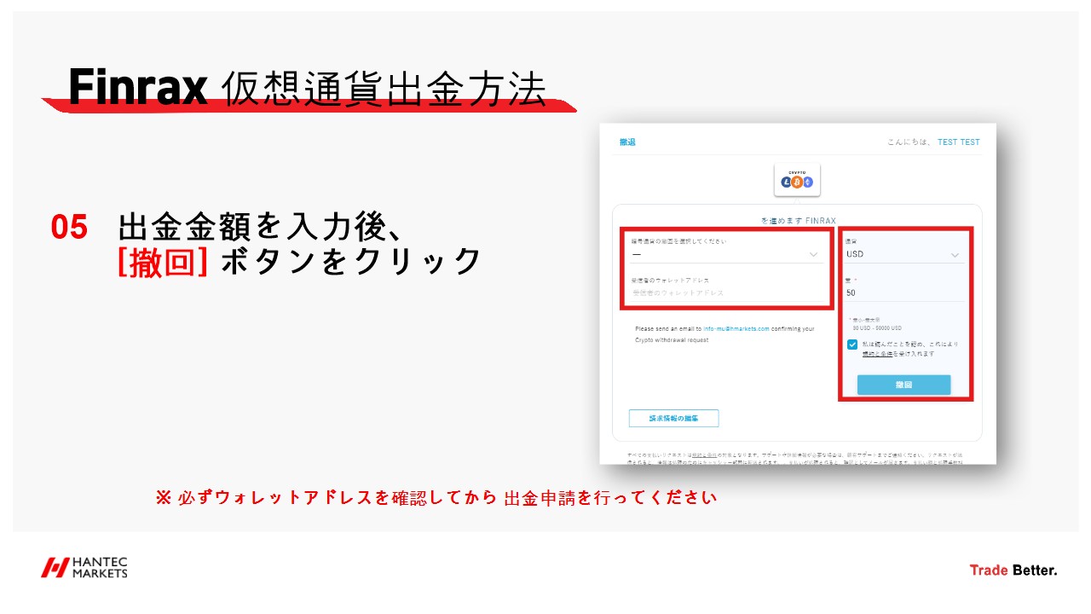1091x614 pixels.
Task: Click the Hantec Markets logo
Action: click(x=85, y=566)
